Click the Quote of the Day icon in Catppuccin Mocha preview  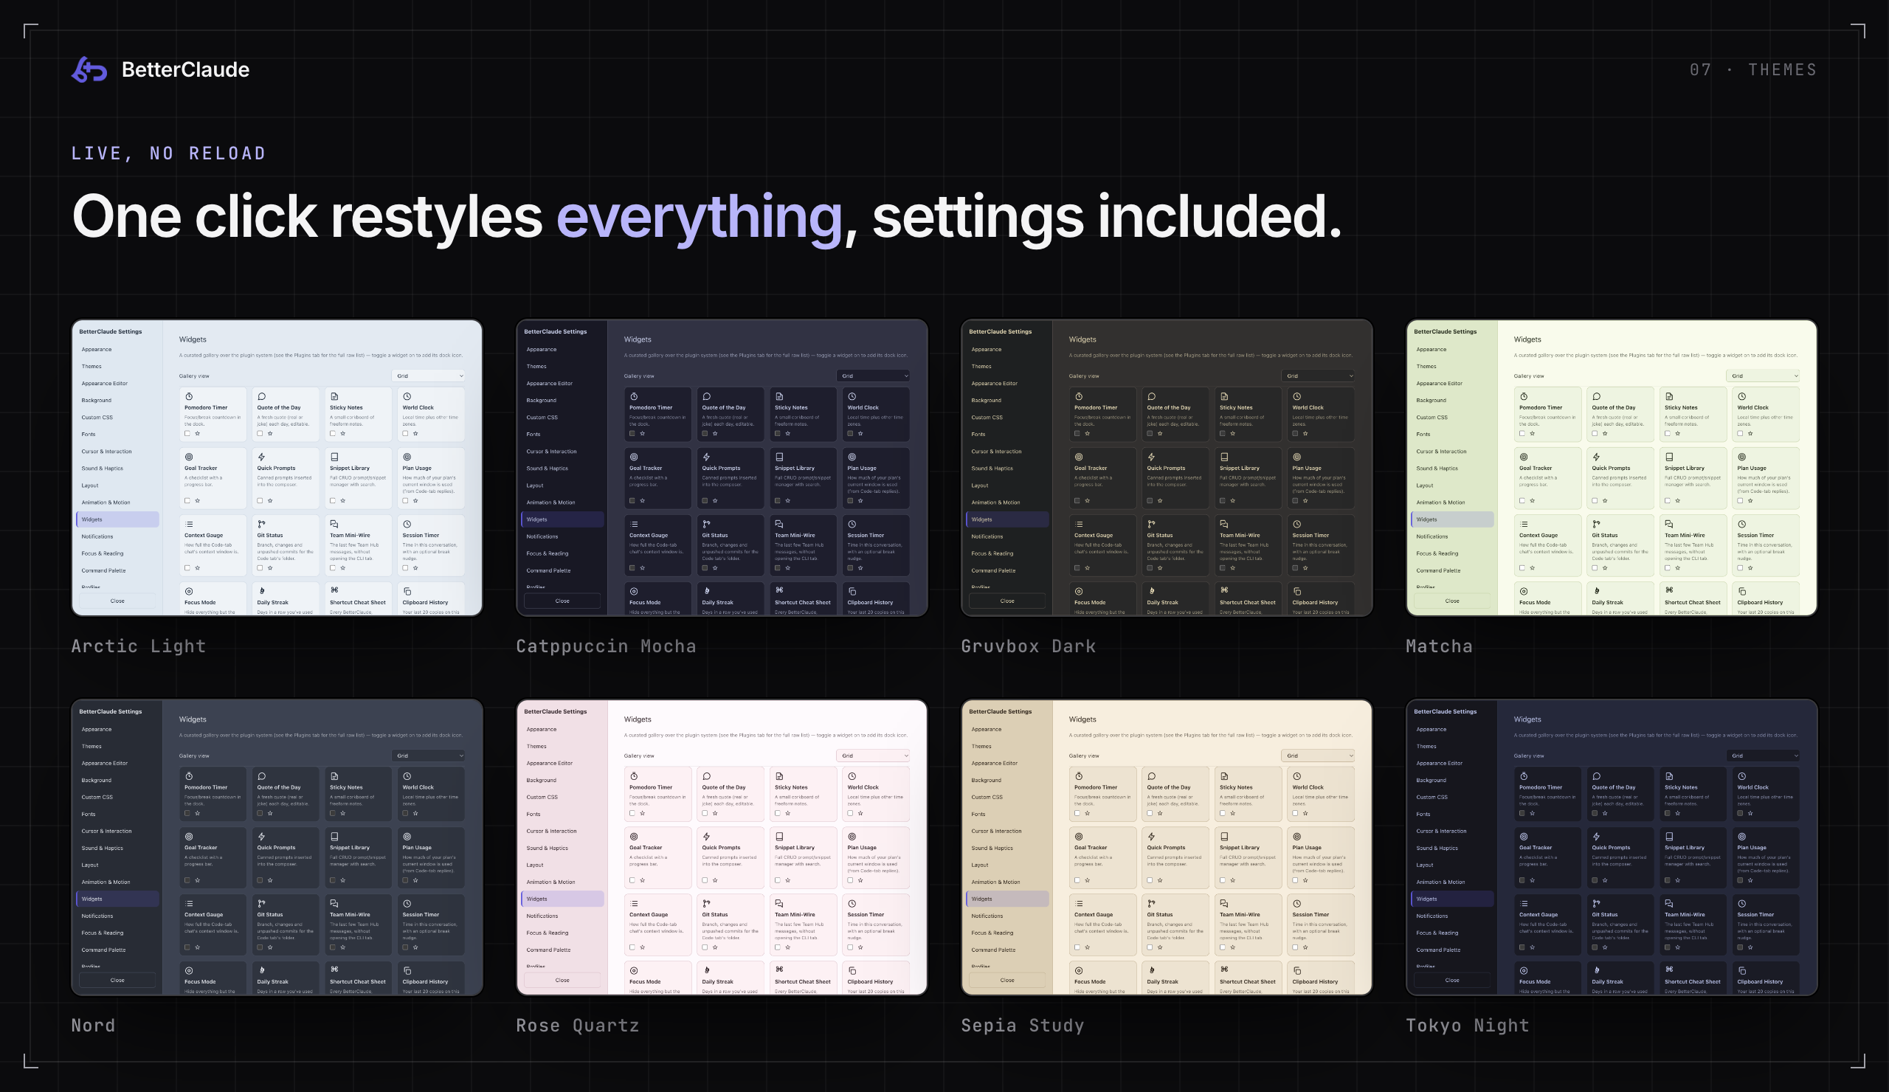coord(706,396)
